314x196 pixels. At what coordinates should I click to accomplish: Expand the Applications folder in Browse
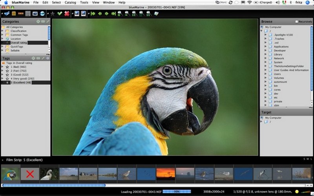point(265,47)
